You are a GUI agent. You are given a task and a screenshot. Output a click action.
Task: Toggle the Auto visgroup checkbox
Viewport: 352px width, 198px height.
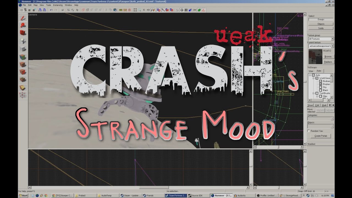click(314, 75)
